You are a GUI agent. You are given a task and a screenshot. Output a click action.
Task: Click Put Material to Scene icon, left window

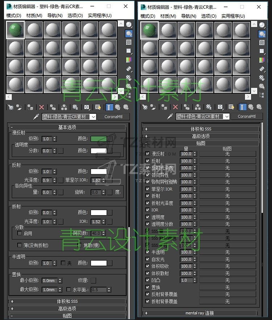[19, 107]
